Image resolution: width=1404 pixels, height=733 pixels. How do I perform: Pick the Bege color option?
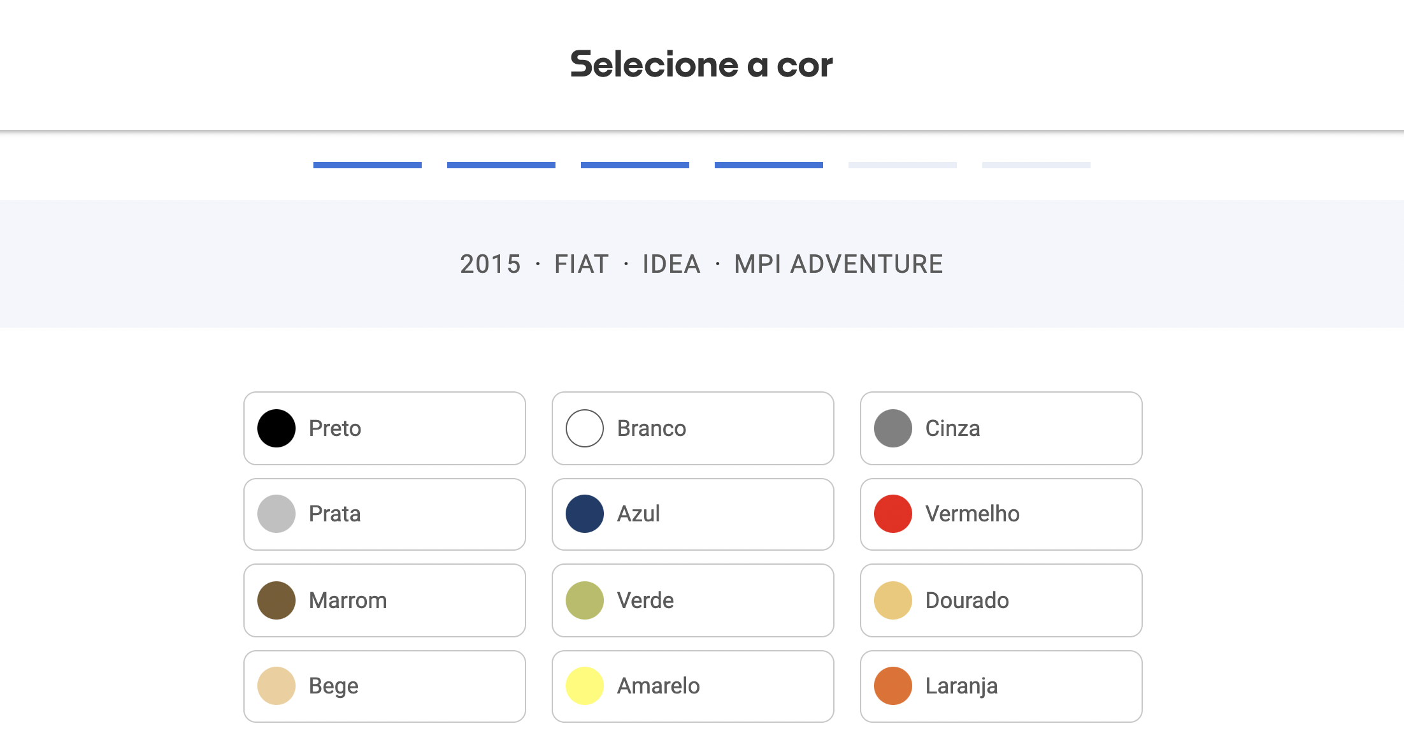coord(384,686)
